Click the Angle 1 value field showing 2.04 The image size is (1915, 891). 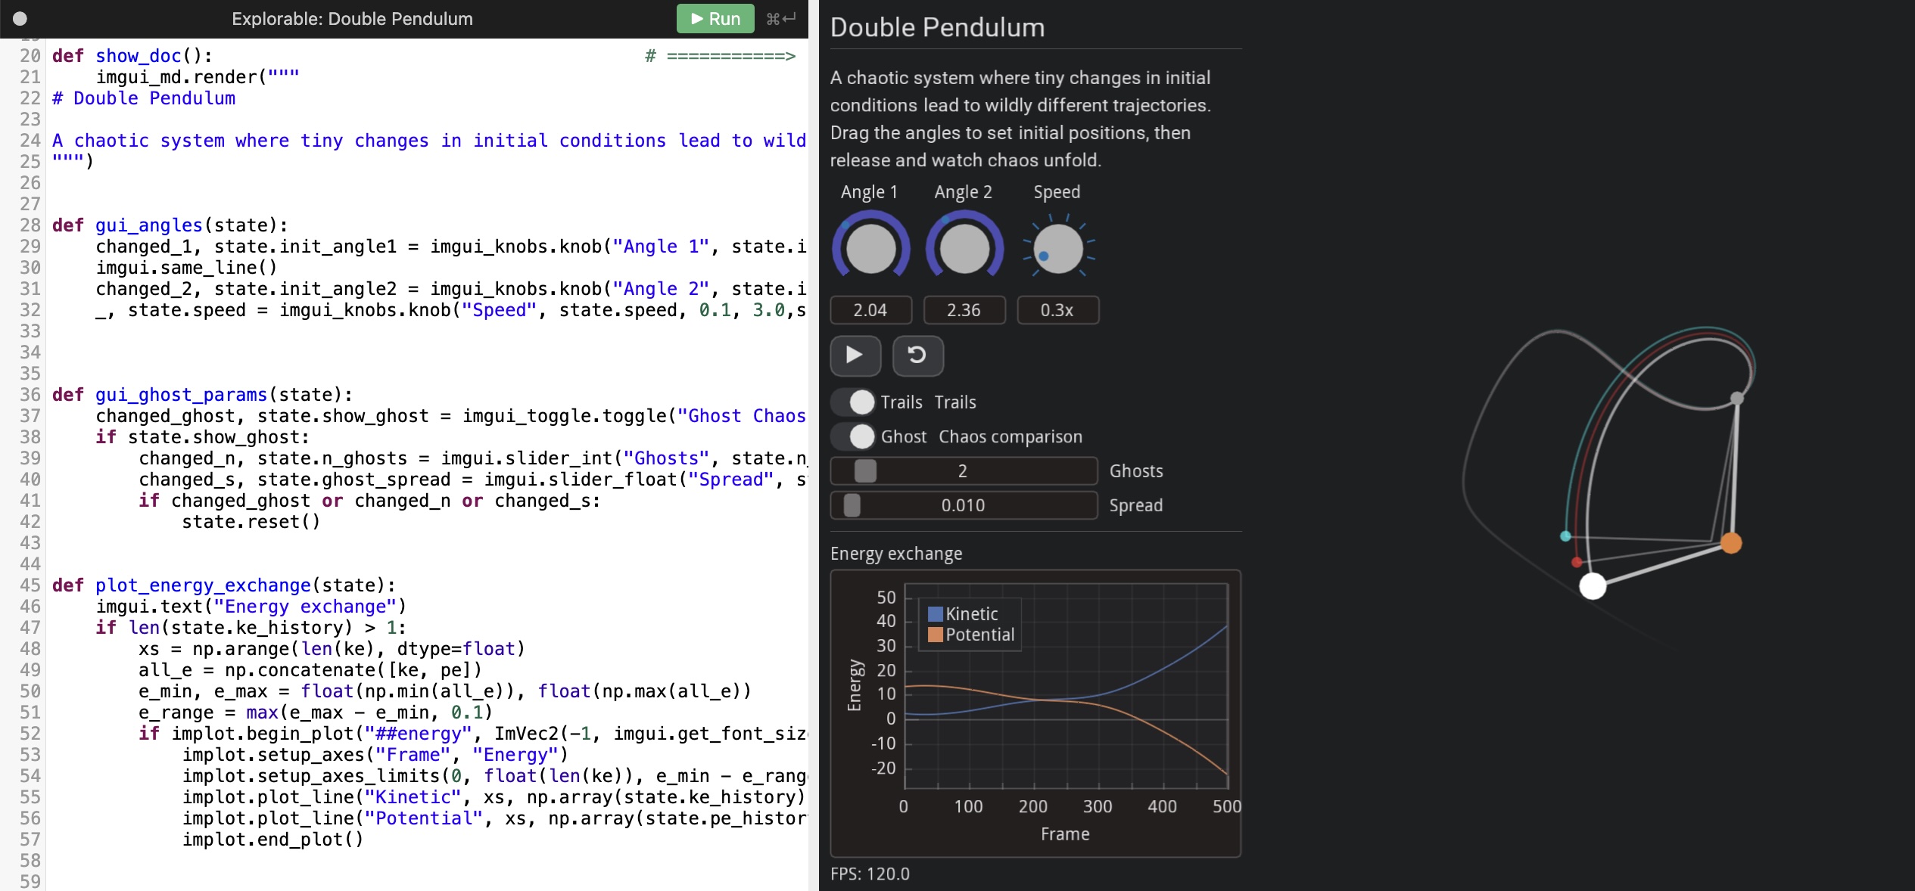pos(870,310)
